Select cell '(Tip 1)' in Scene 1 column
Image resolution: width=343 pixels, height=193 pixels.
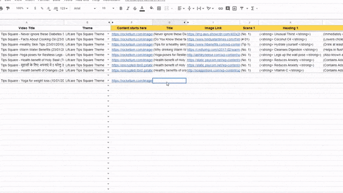[x=249, y=44]
